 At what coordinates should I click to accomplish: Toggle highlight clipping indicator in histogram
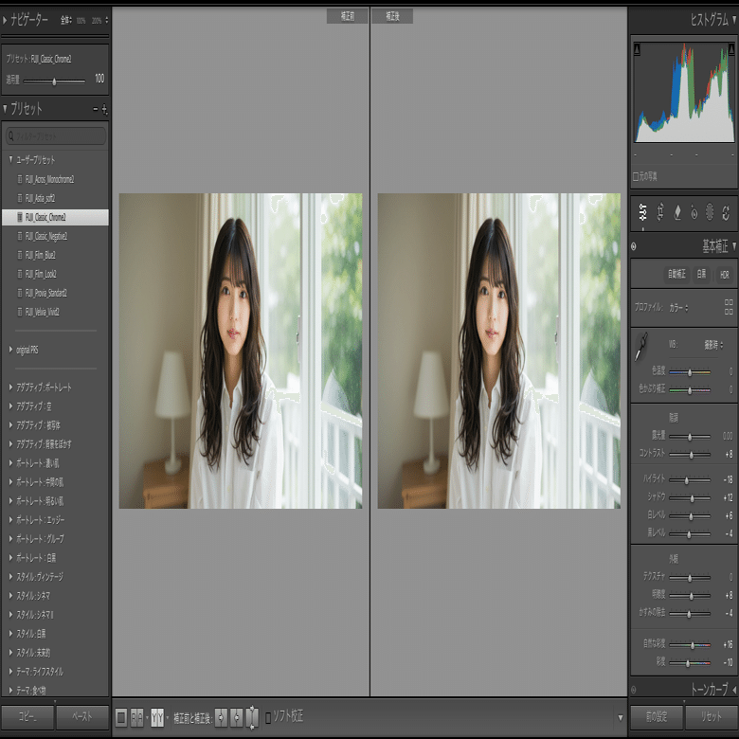tap(731, 49)
